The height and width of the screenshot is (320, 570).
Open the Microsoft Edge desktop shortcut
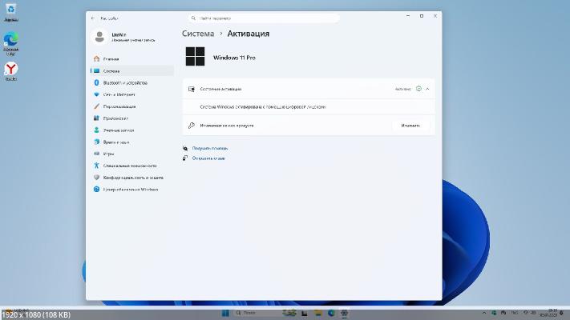point(11,43)
